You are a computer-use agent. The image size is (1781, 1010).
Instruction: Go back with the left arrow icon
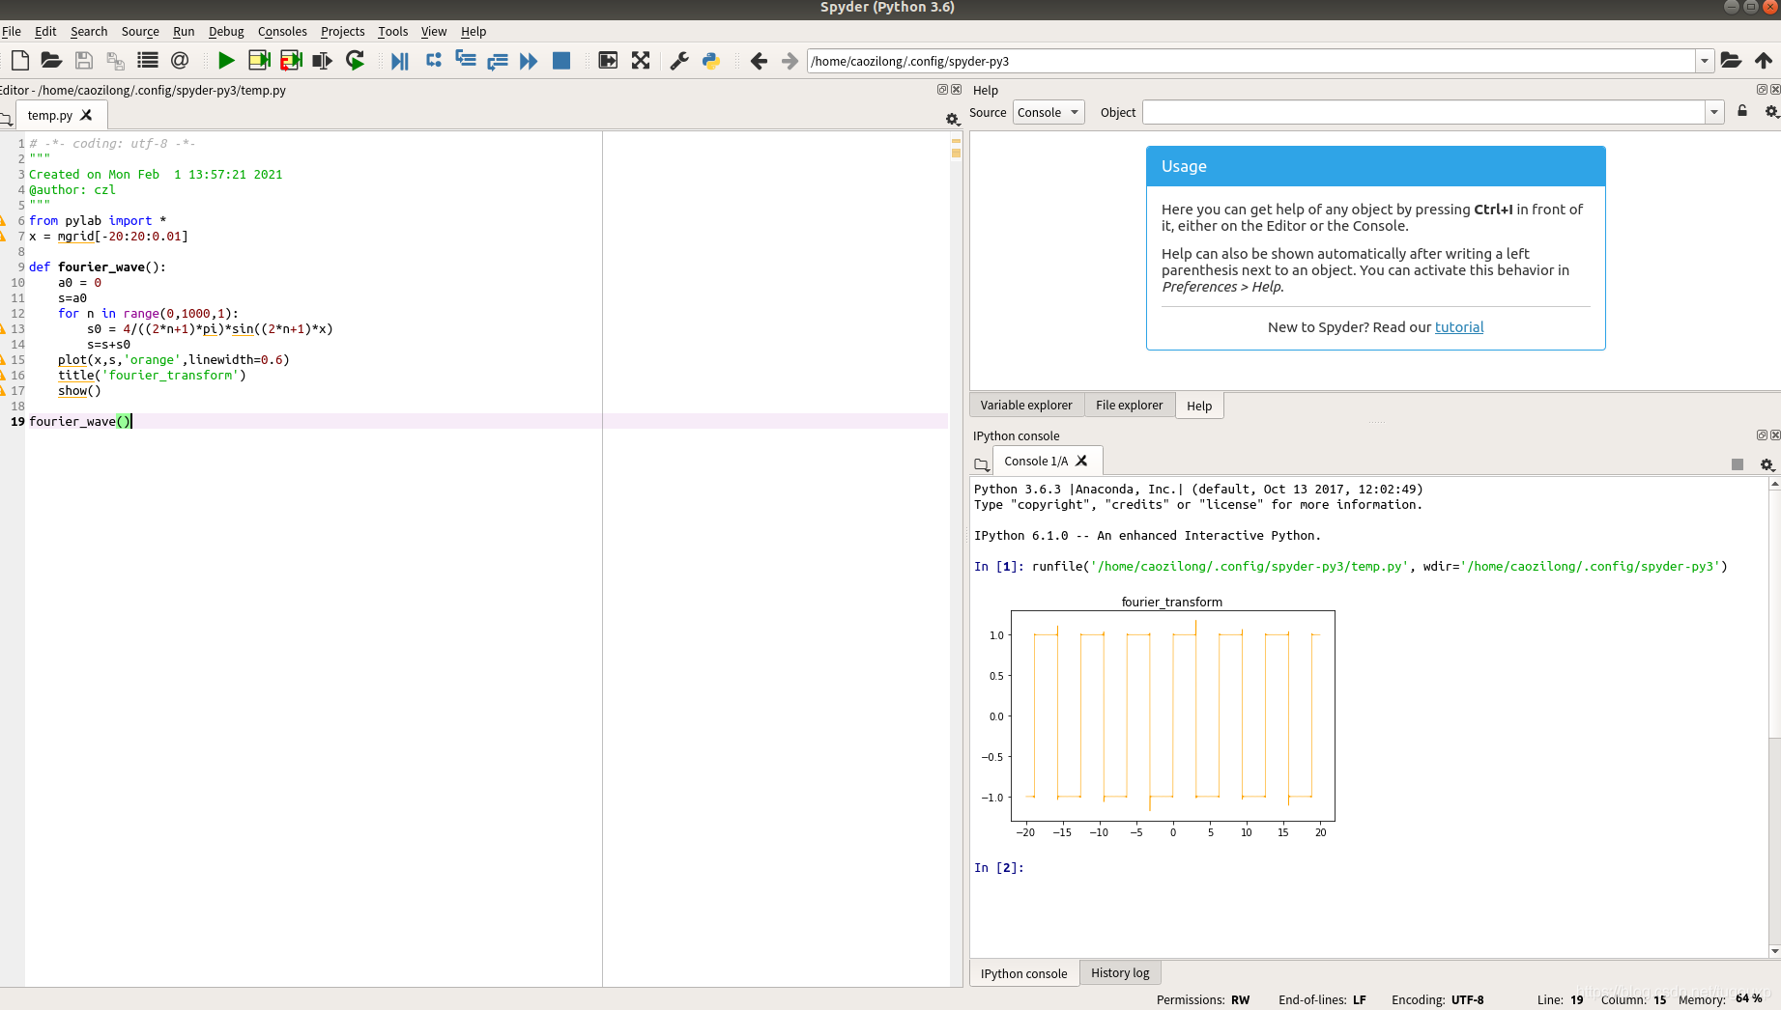[759, 61]
